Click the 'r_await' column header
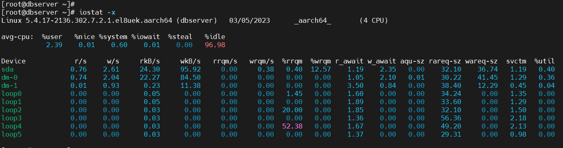 [349, 61]
